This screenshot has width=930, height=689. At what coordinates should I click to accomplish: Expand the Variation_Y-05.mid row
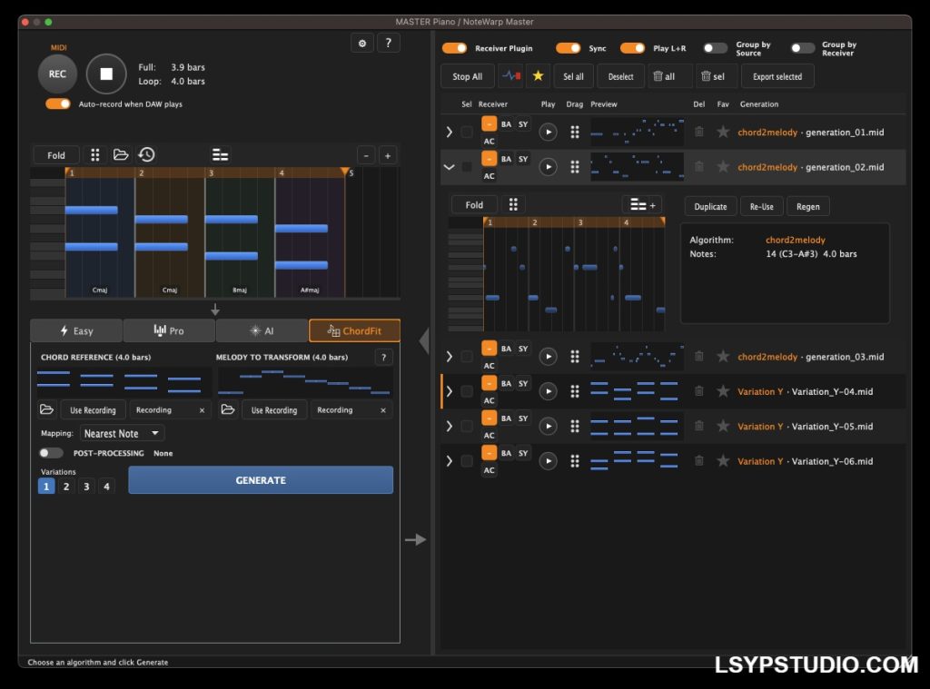point(449,427)
